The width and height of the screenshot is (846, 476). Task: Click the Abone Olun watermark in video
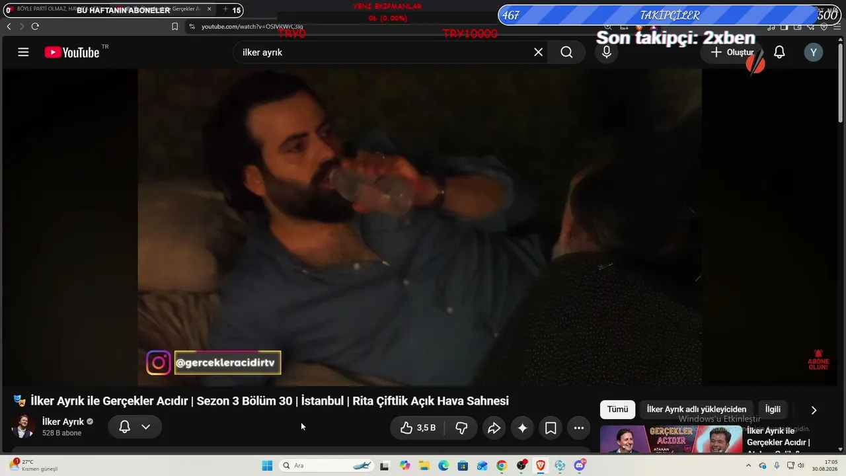pyautogui.click(x=818, y=360)
